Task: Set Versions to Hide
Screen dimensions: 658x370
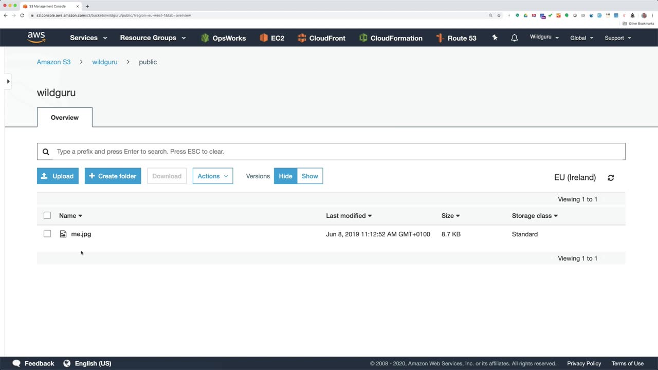Action: click(x=285, y=176)
